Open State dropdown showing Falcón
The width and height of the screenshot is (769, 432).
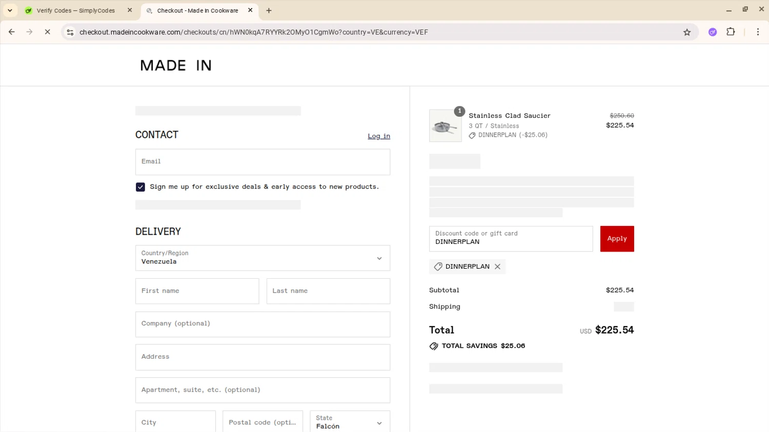tap(350, 422)
